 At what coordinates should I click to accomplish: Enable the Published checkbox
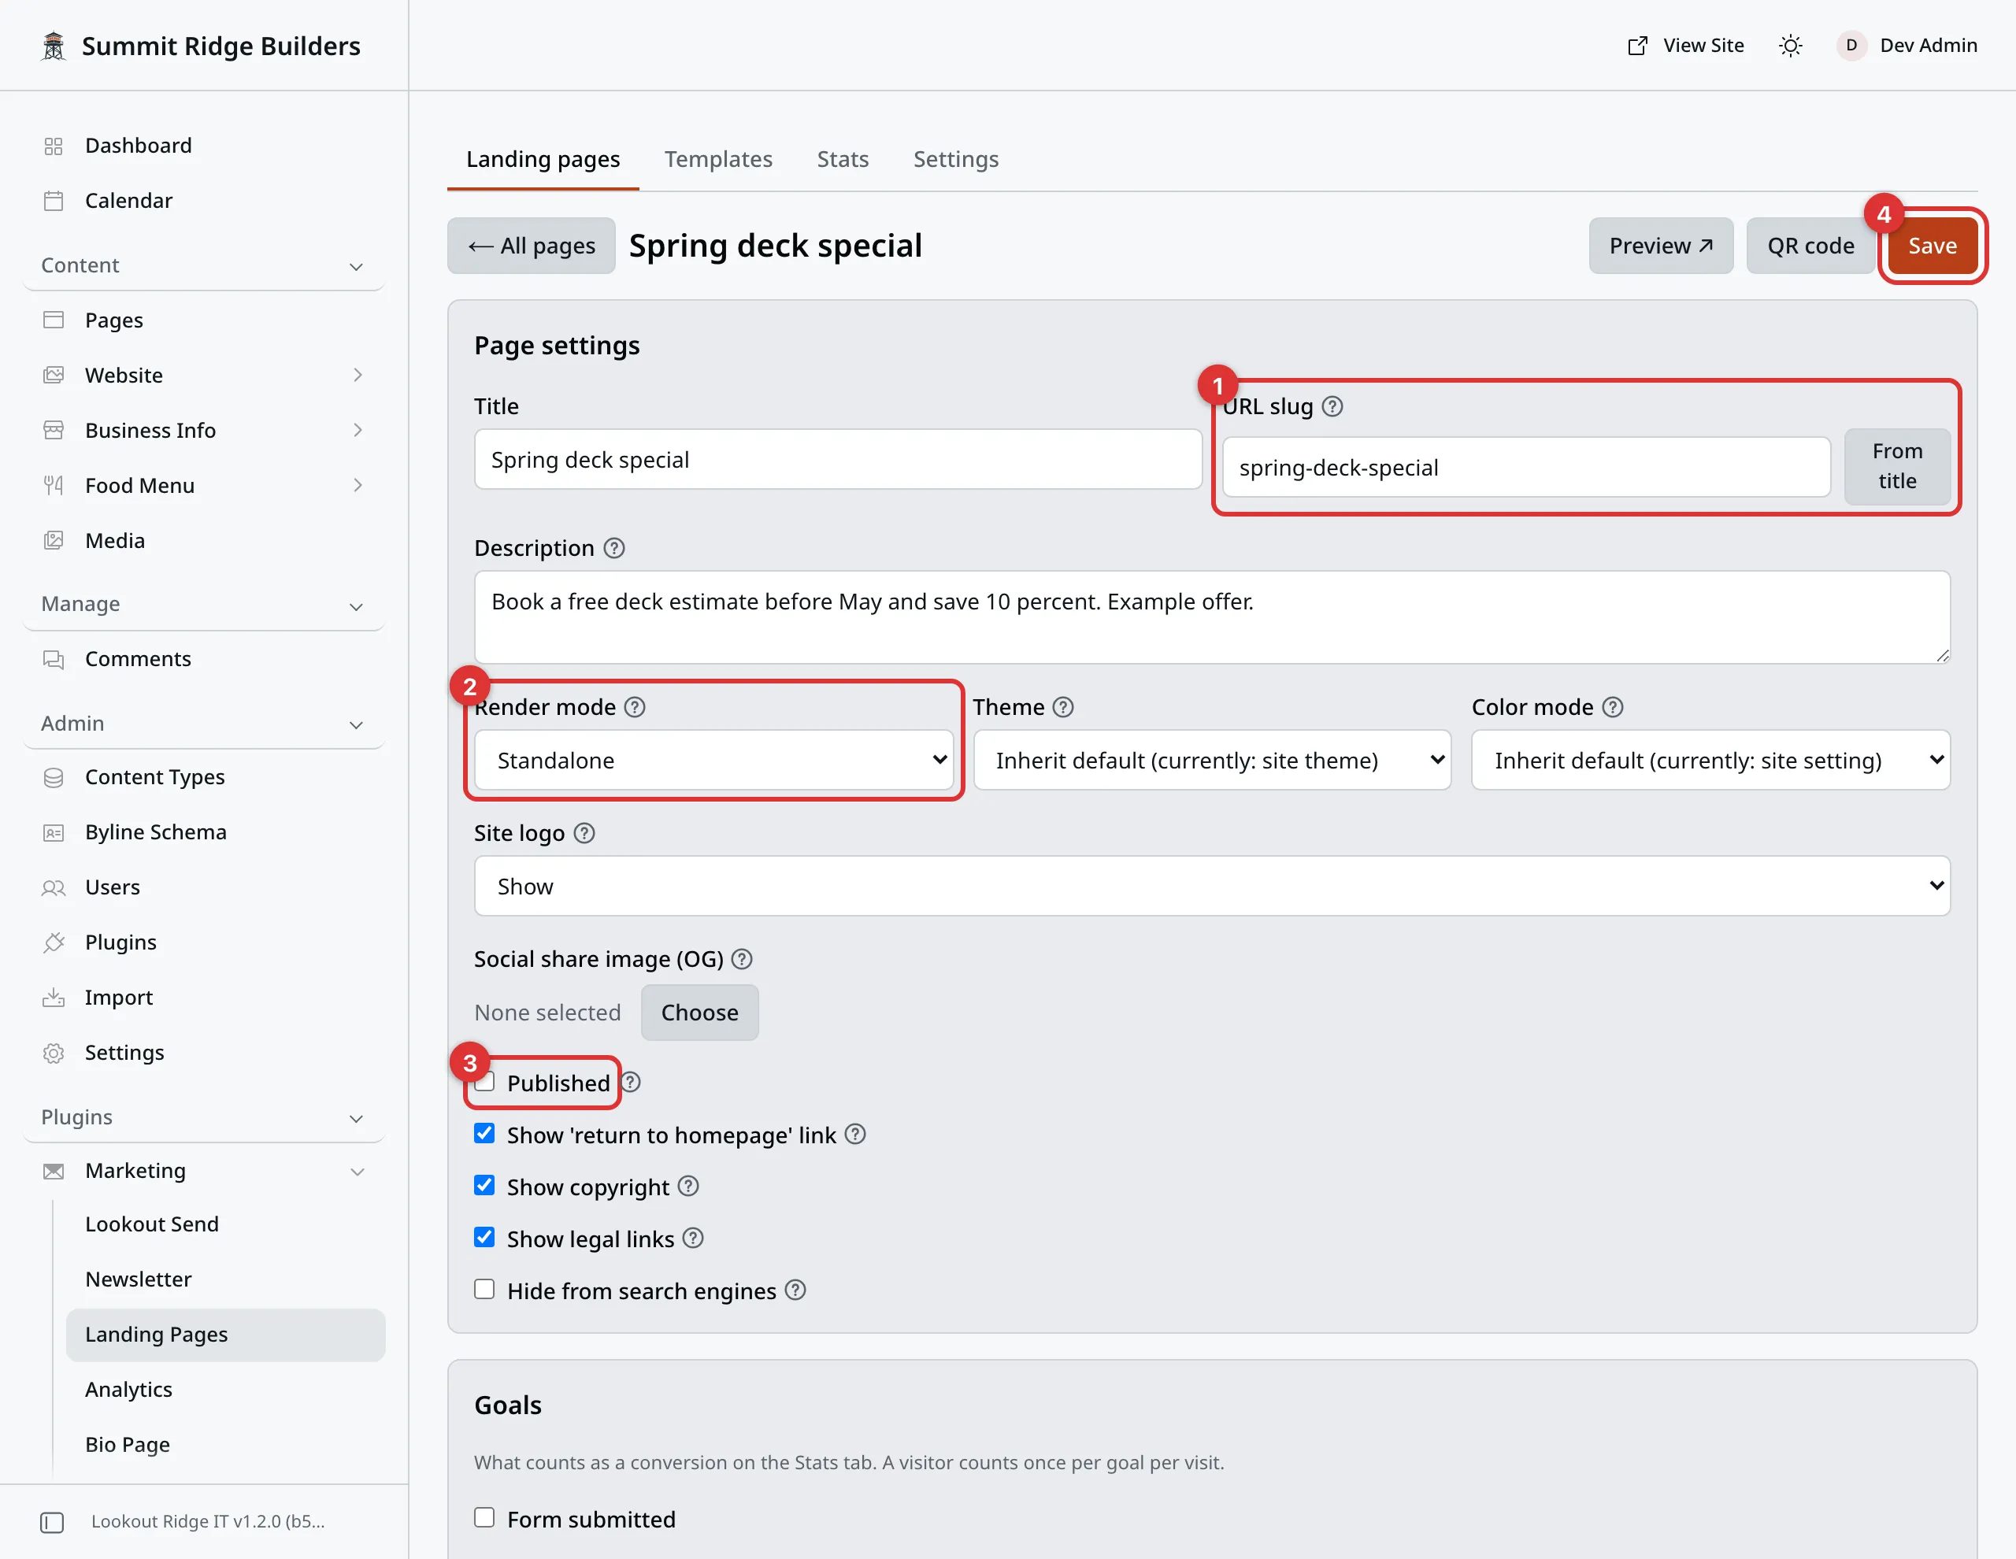484,1082
